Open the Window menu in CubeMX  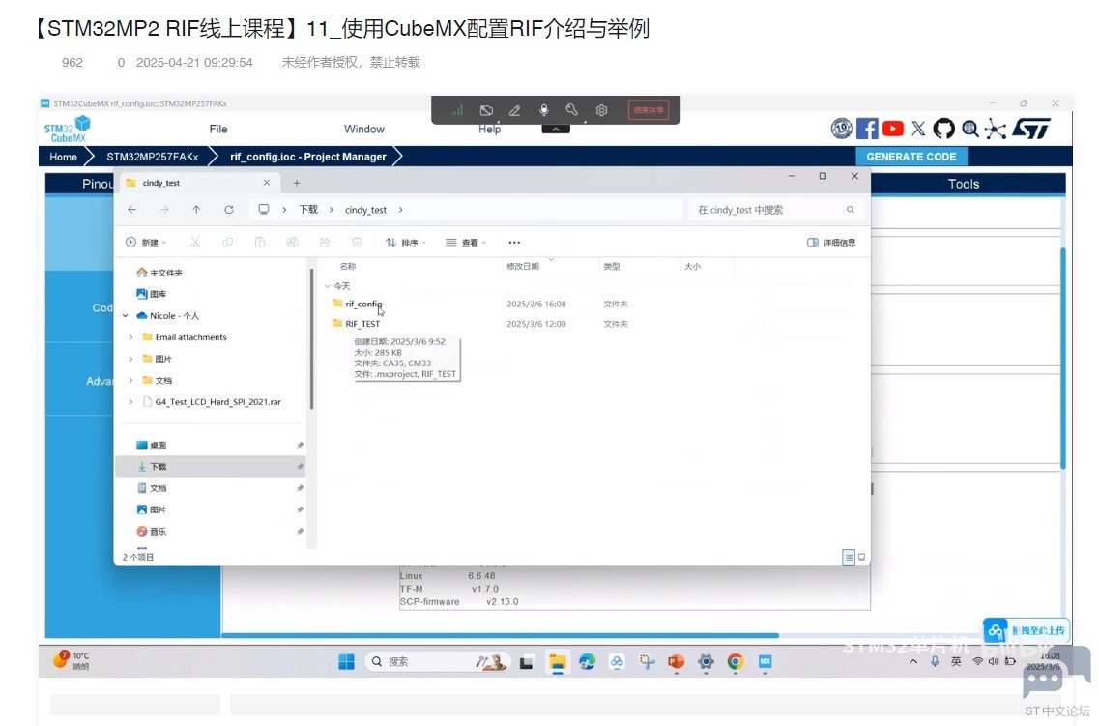click(364, 129)
